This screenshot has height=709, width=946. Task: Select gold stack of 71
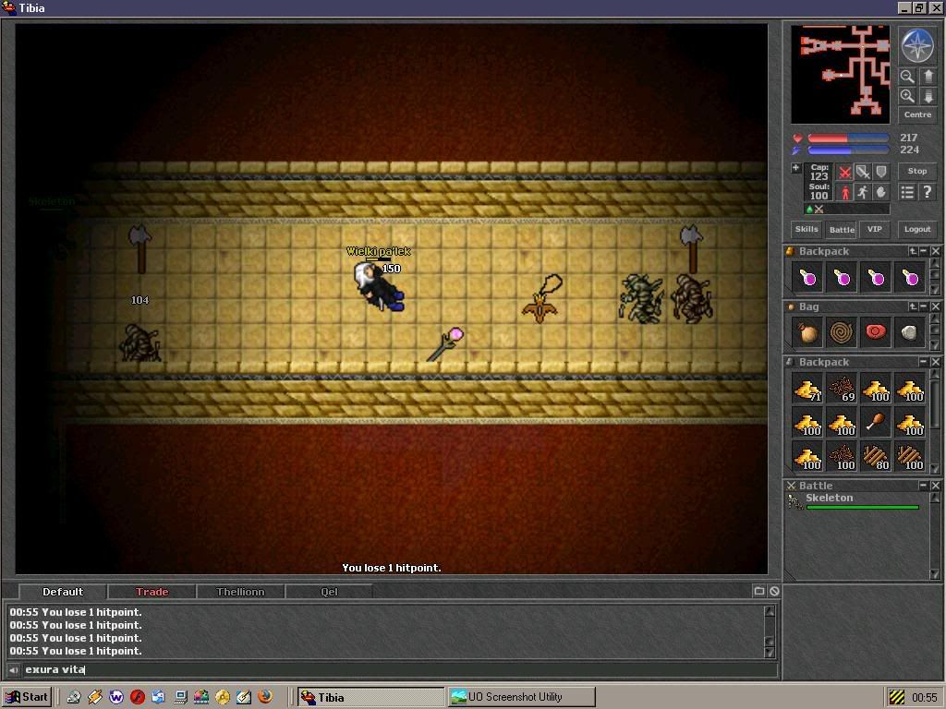coord(807,389)
